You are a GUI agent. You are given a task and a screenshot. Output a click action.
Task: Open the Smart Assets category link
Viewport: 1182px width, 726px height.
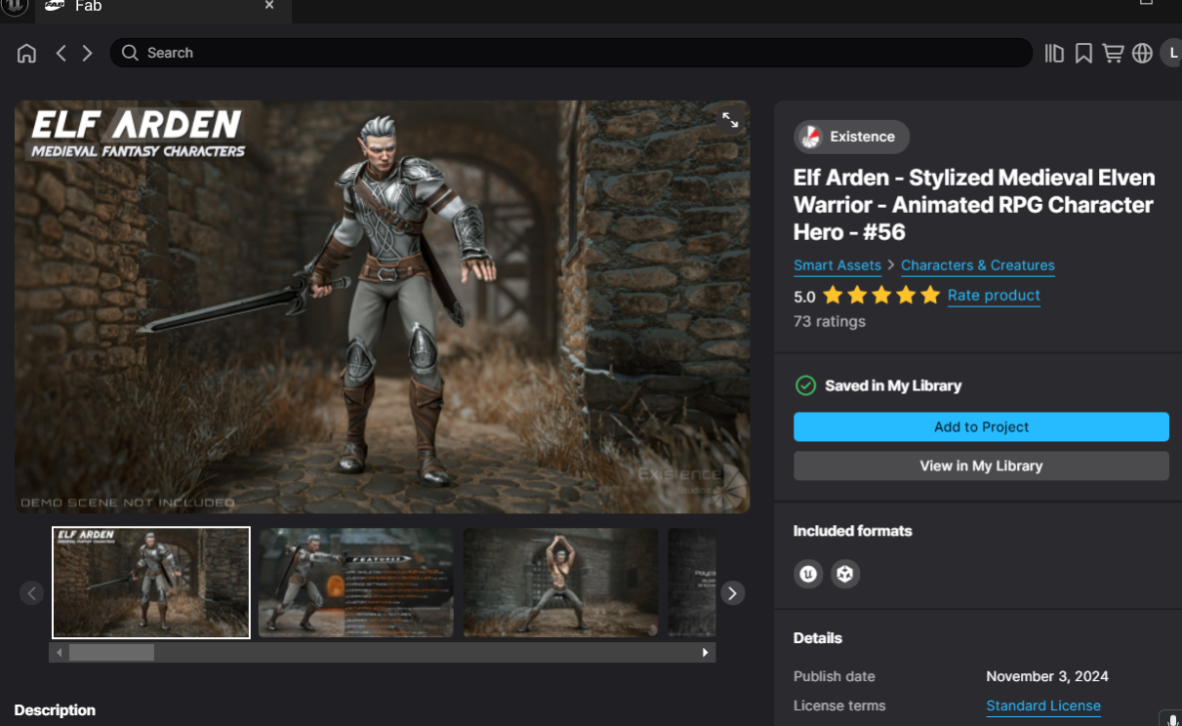[x=837, y=265]
